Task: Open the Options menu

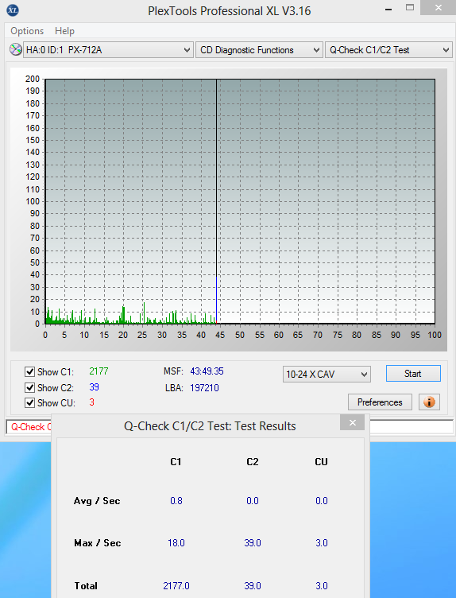Action: pos(27,31)
